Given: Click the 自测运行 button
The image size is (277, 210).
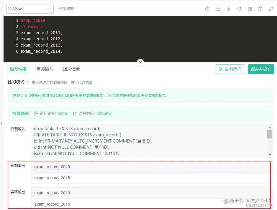Looking at the screenshot, I should pyautogui.click(x=230, y=69).
